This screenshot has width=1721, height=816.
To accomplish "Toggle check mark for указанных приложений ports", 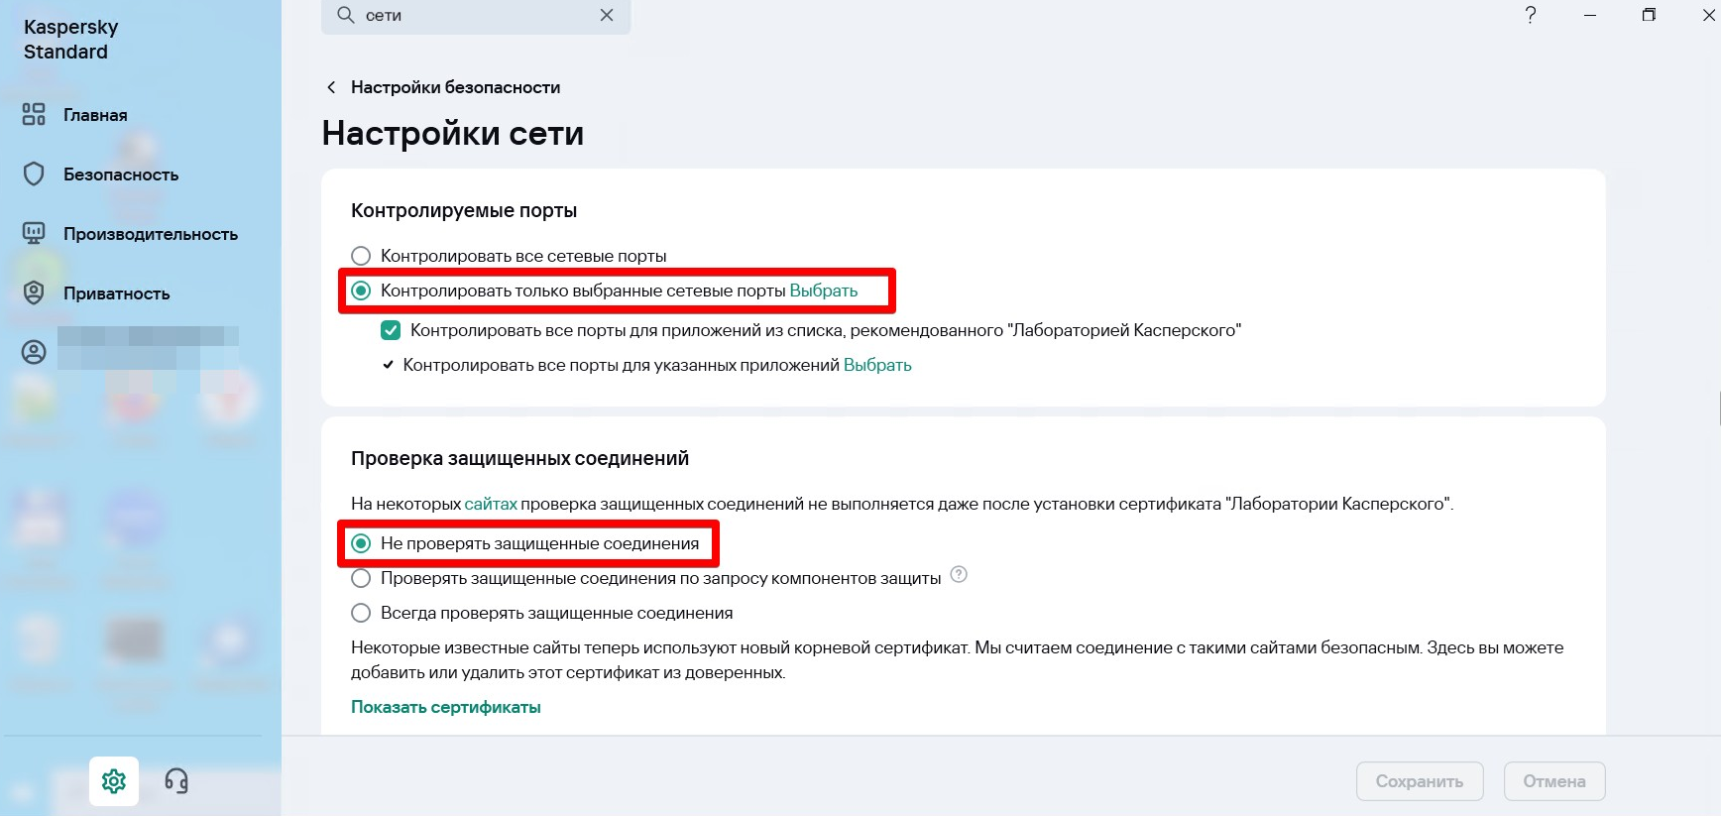I will (388, 365).
